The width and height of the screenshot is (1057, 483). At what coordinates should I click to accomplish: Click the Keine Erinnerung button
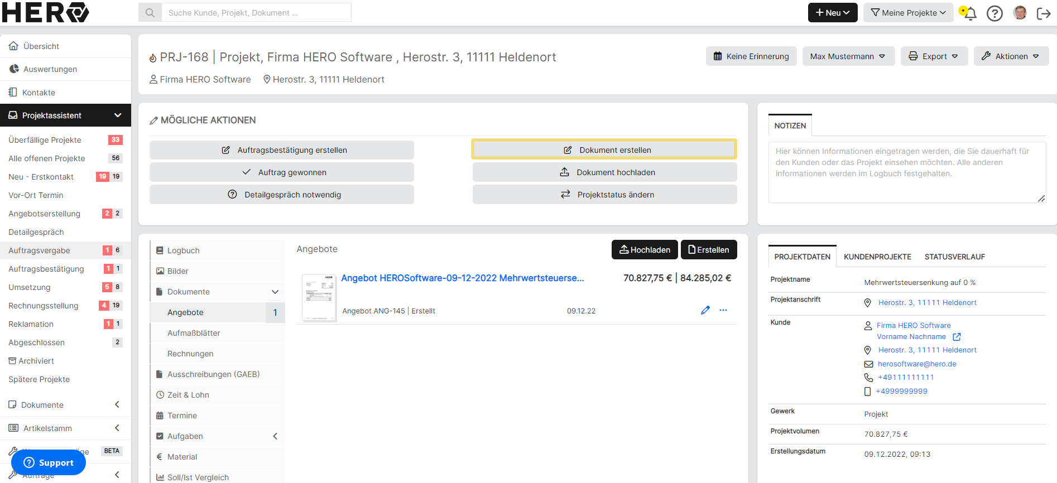pyautogui.click(x=751, y=56)
